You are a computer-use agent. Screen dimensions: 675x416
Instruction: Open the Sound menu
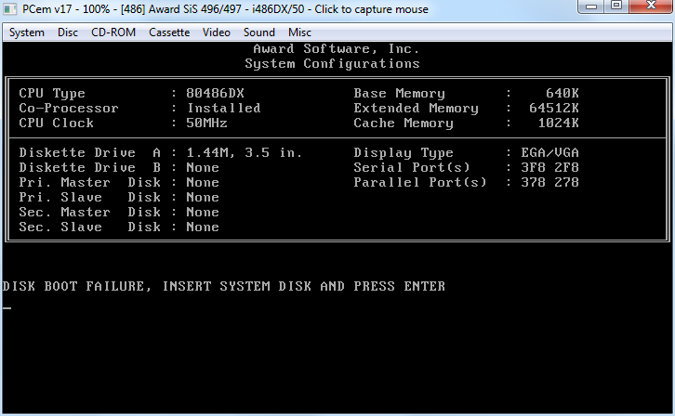click(x=258, y=32)
